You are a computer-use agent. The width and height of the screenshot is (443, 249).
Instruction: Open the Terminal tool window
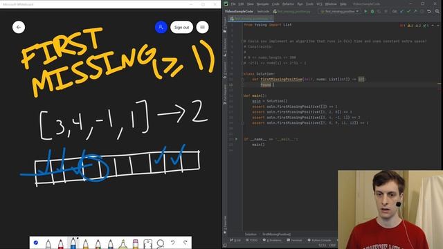(x=294, y=240)
